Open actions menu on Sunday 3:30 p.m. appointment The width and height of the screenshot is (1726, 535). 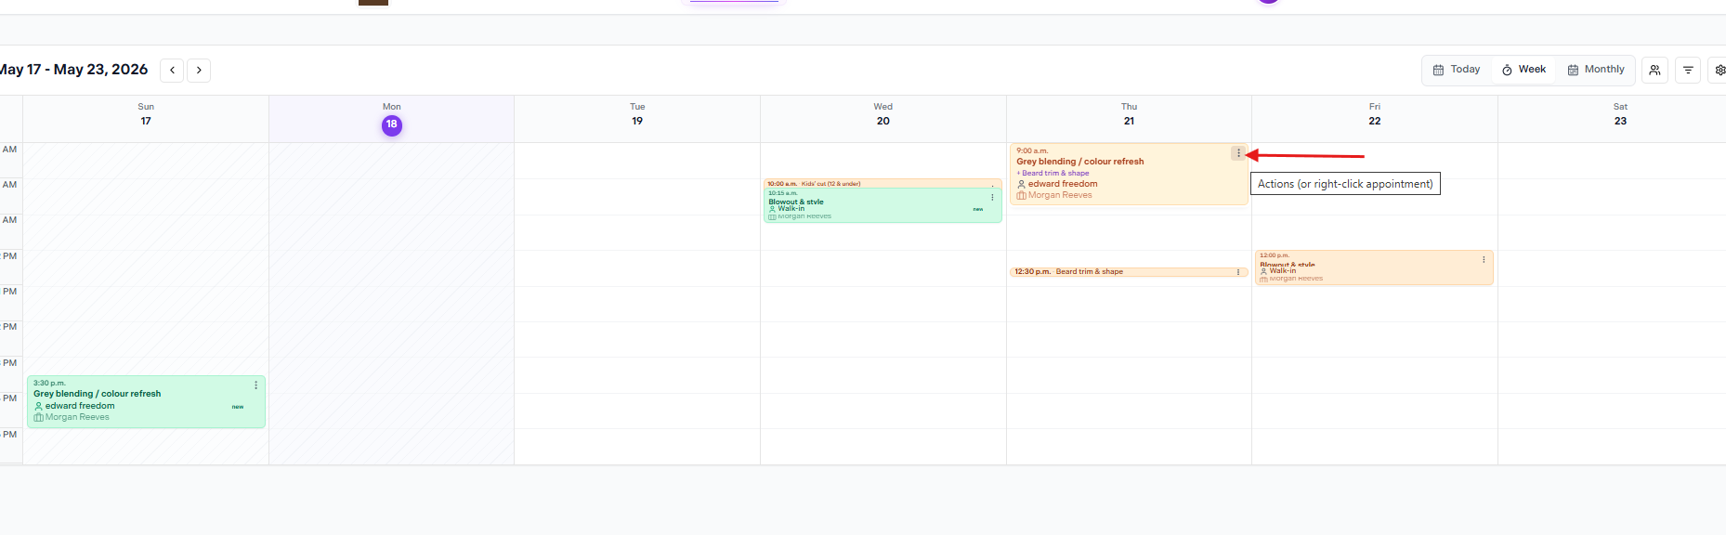(256, 385)
